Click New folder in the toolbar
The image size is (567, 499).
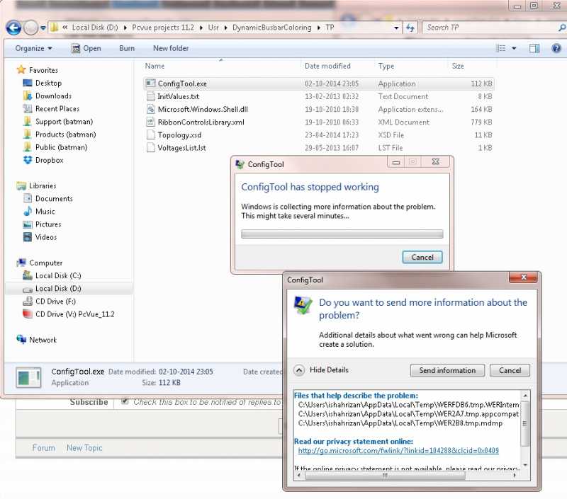[171, 48]
